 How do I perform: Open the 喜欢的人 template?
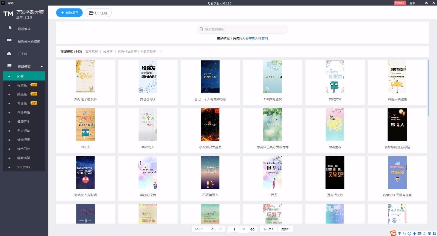coord(148,130)
